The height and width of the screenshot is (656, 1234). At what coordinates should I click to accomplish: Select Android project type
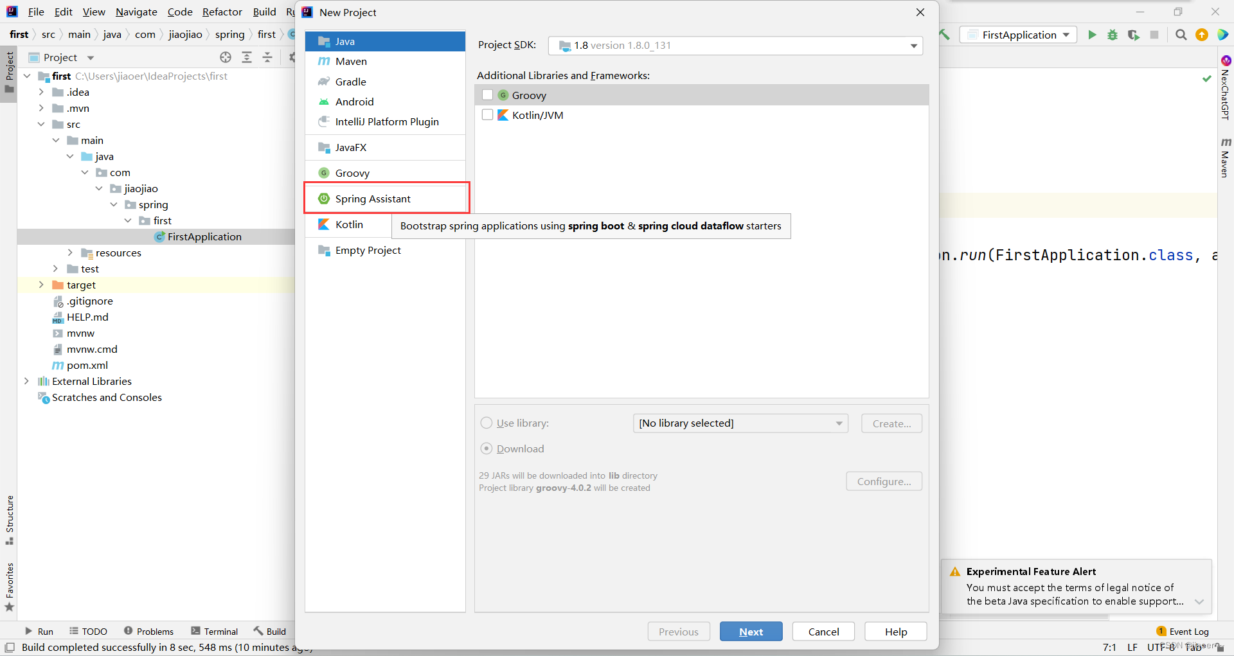point(385,102)
